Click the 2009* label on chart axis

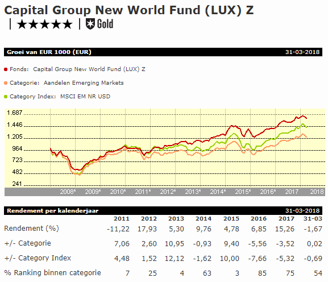click(x=93, y=192)
